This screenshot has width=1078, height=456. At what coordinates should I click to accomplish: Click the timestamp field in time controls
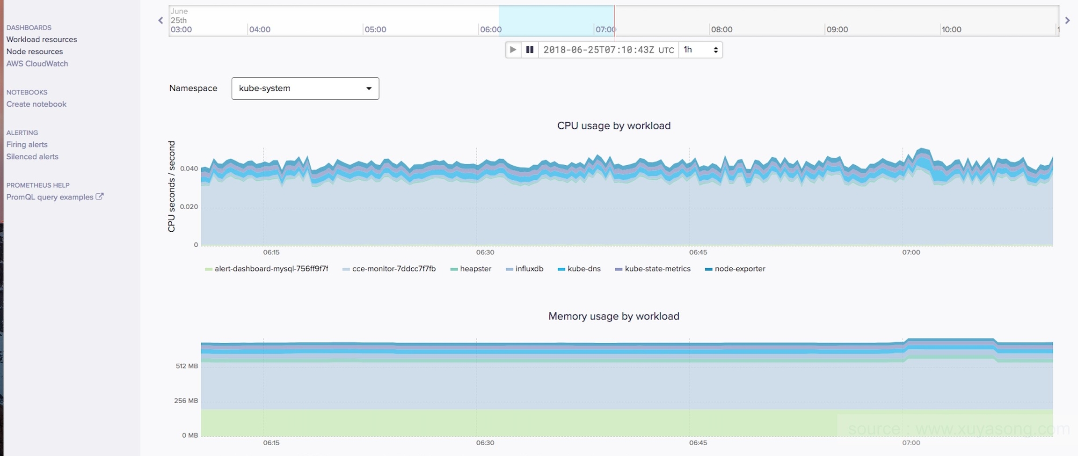(x=608, y=50)
